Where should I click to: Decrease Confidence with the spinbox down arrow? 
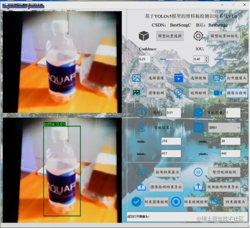152,61
